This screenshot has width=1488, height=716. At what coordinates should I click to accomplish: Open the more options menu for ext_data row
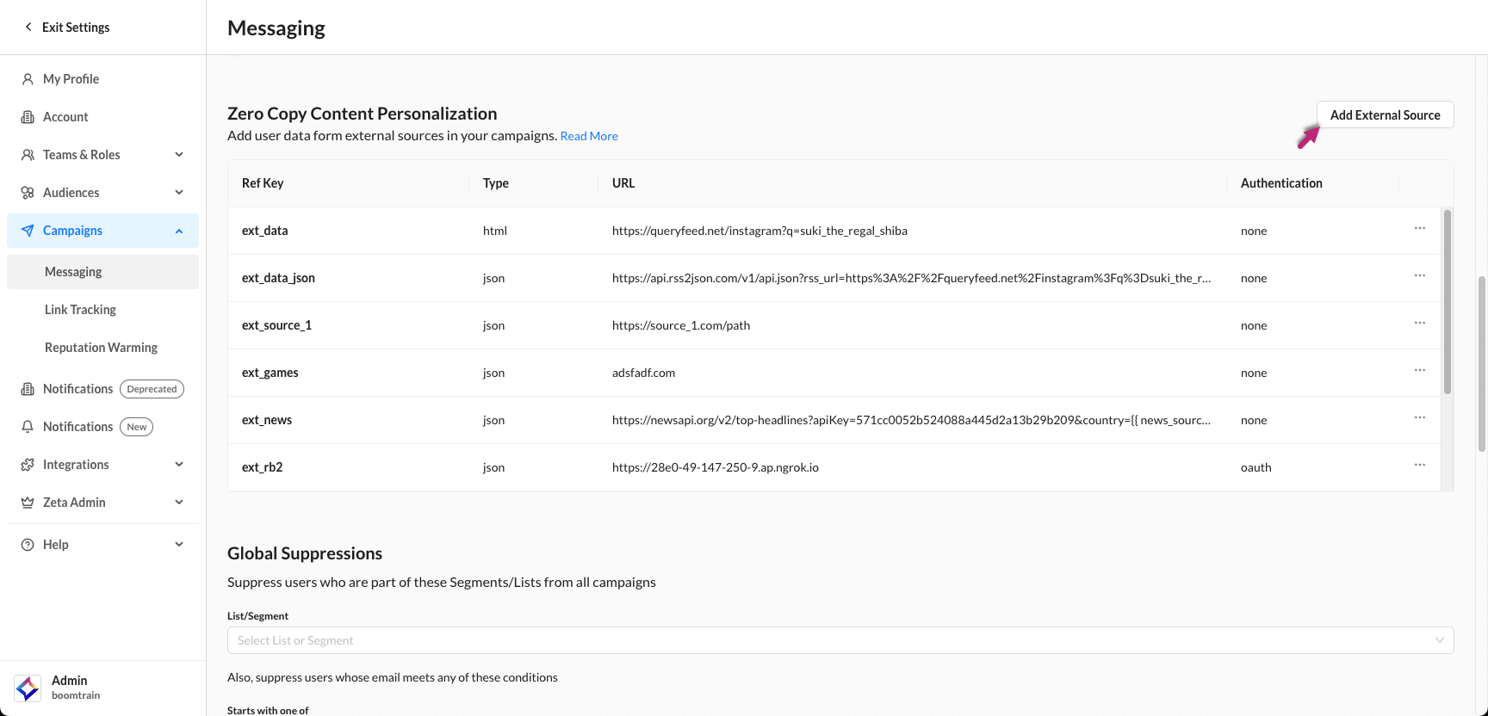point(1419,229)
